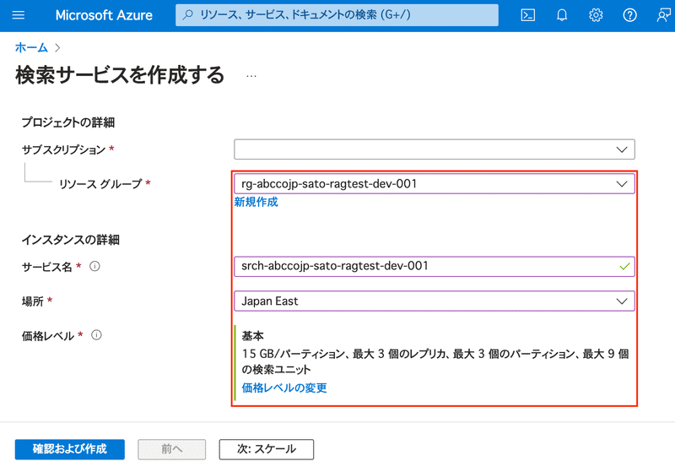Click the インスタンスの詳細 heading

(x=71, y=240)
